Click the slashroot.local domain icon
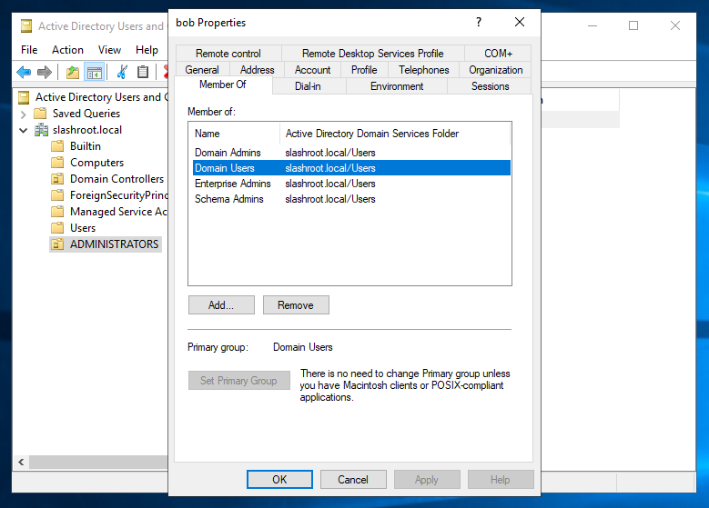The image size is (709, 508). click(x=41, y=130)
